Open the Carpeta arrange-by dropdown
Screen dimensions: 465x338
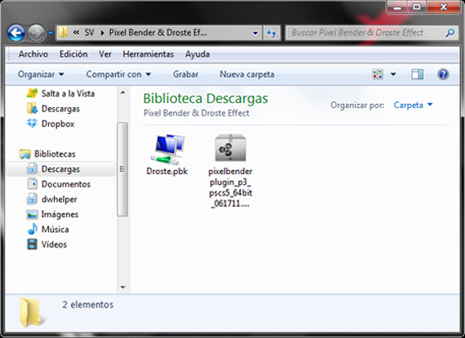point(413,105)
